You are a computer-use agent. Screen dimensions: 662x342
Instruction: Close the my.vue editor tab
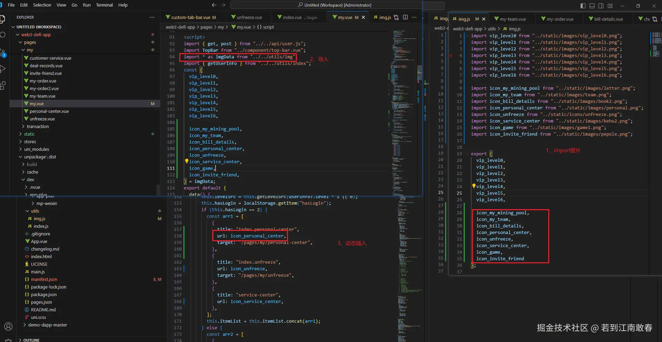[363, 17]
